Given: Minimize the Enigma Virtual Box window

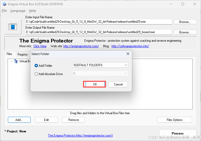Looking at the screenshot, I should (171, 4).
